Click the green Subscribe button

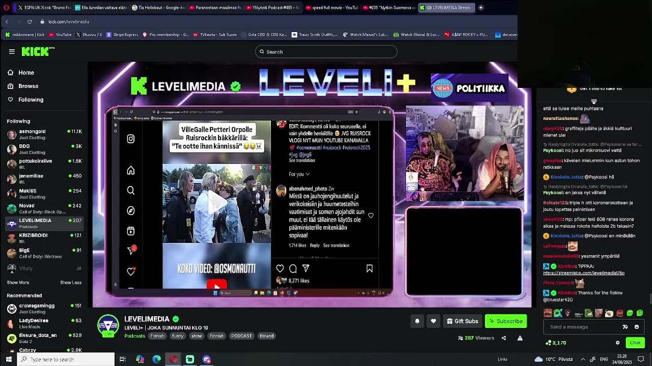(506, 321)
